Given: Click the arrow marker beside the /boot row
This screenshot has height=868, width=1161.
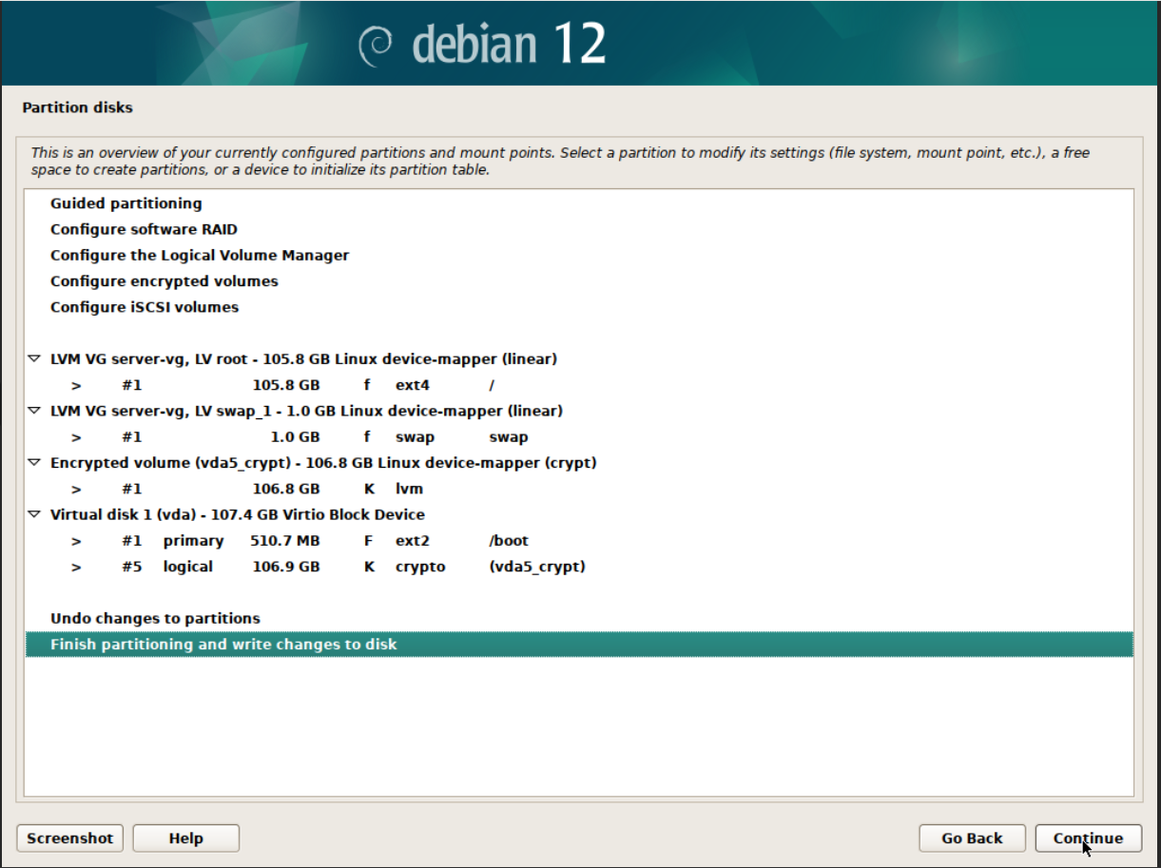Looking at the screenshot, I should [76, 541].
